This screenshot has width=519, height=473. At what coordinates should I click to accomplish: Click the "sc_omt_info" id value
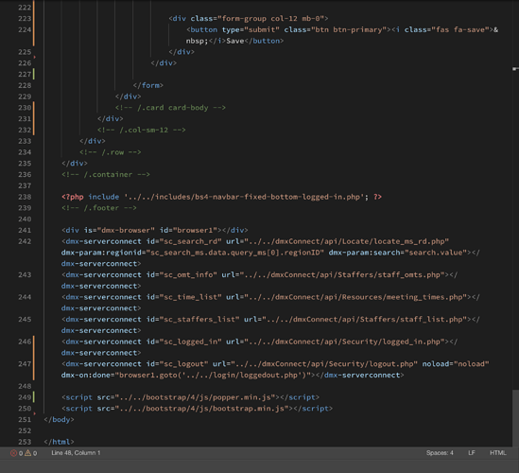point(188,275)
